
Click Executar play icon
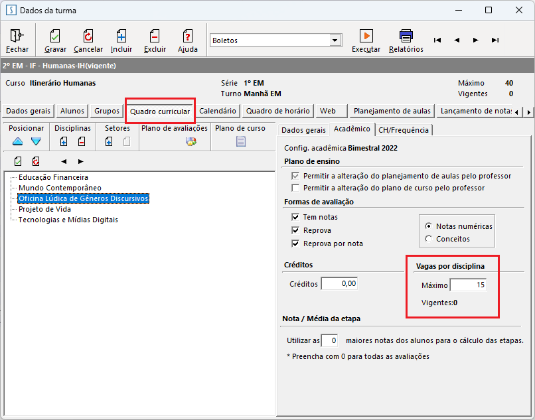coord(366,35)
